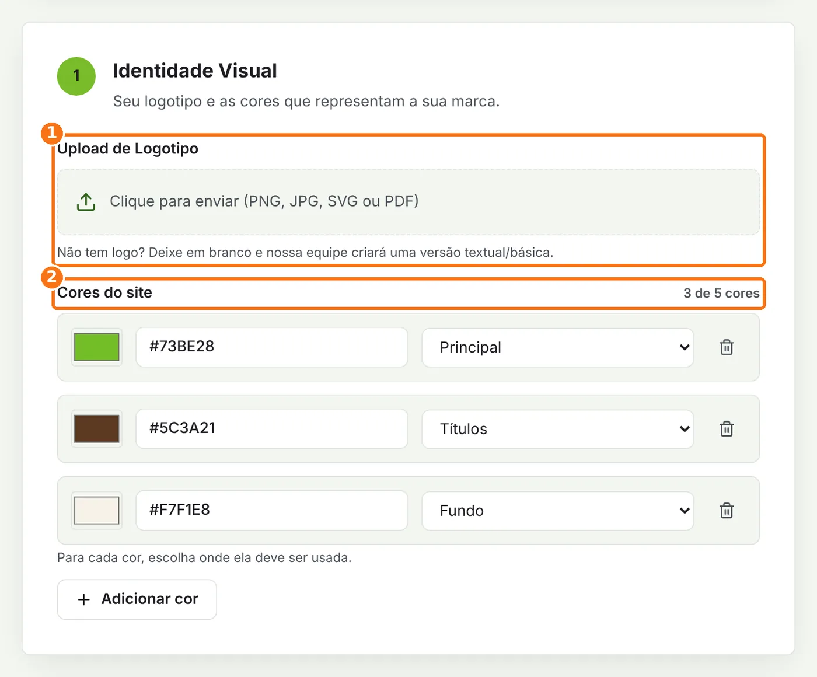The height and width of the screenshot is (677, 817).
Task: Focus the #73BE28 hex code field
Action: pos(272,347)
